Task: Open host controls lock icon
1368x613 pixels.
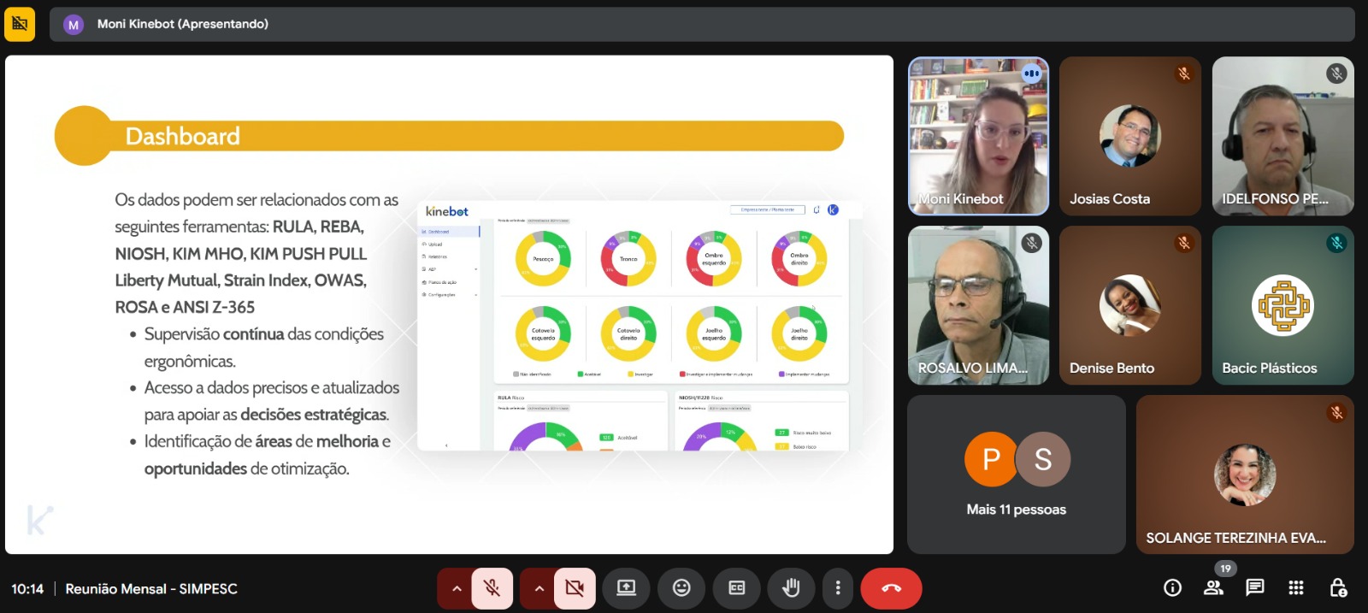Action: (1338, 587)
